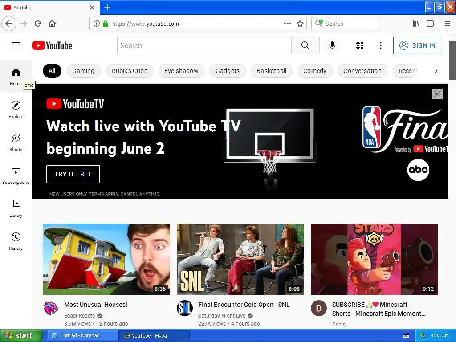Viewport: 456px width, 342px height.
Task: Open Most Unusual Houses video thumbnail
Action: pyautogui.click(x=106, y=259)
